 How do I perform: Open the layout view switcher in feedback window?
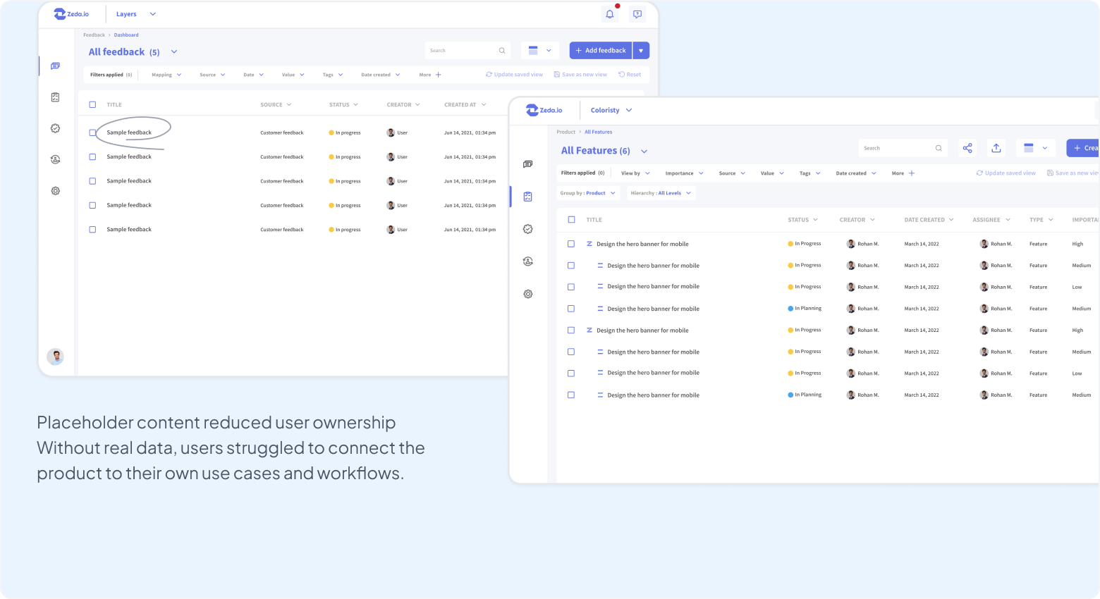(x=540, y=51)
